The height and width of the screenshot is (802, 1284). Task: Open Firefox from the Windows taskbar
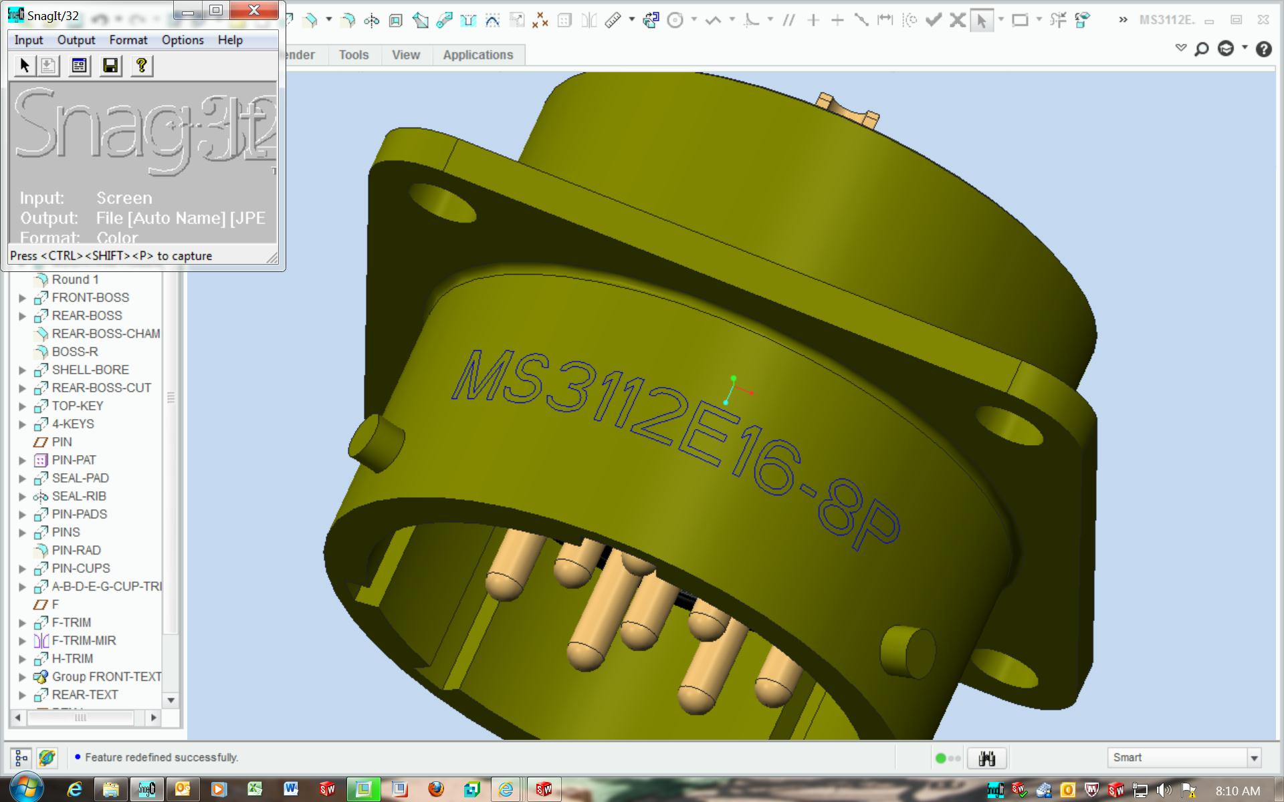tap(435, 789)
